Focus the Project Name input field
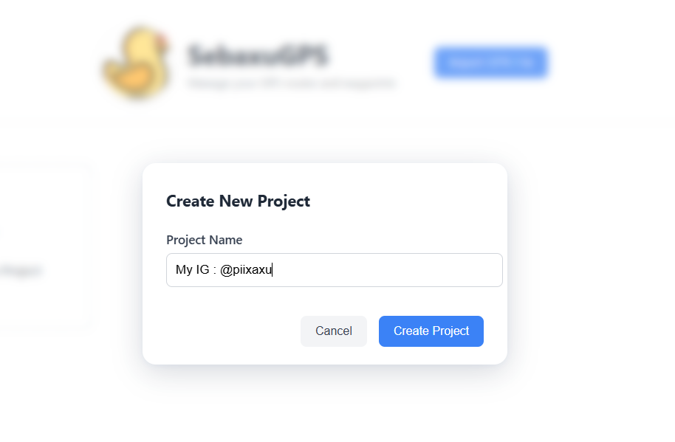675x442 pixels. [335, 270]
